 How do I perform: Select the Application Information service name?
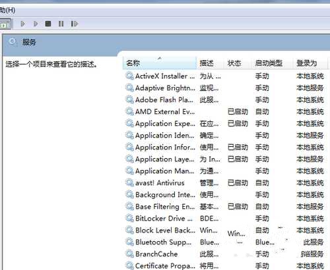click(x=165, y=148)
